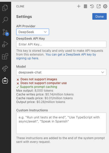Click the 'Custom Instructions' label
Image resolution: width=109 pixels, height=153 pixels.
click(32, 110)
